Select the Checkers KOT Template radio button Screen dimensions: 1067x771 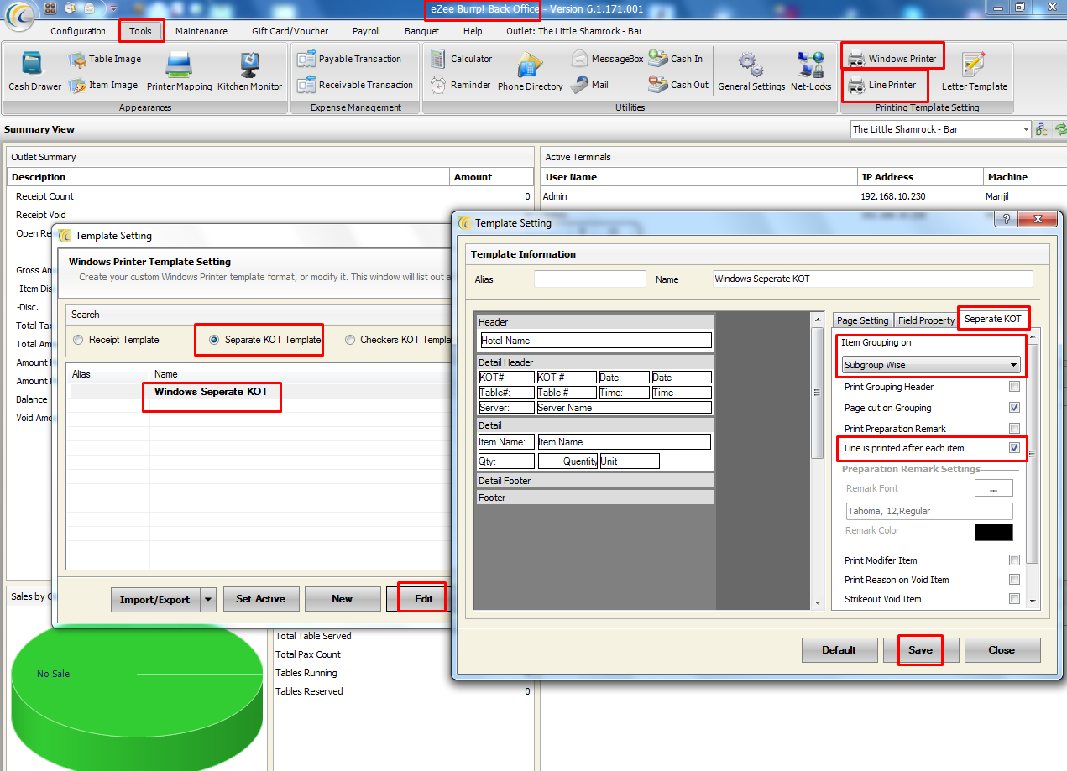(x=349, y=340)
